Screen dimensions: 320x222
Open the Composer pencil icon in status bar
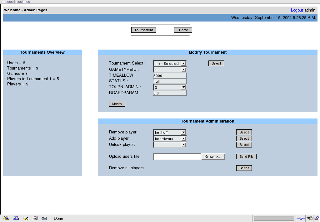tap(26, 218)
